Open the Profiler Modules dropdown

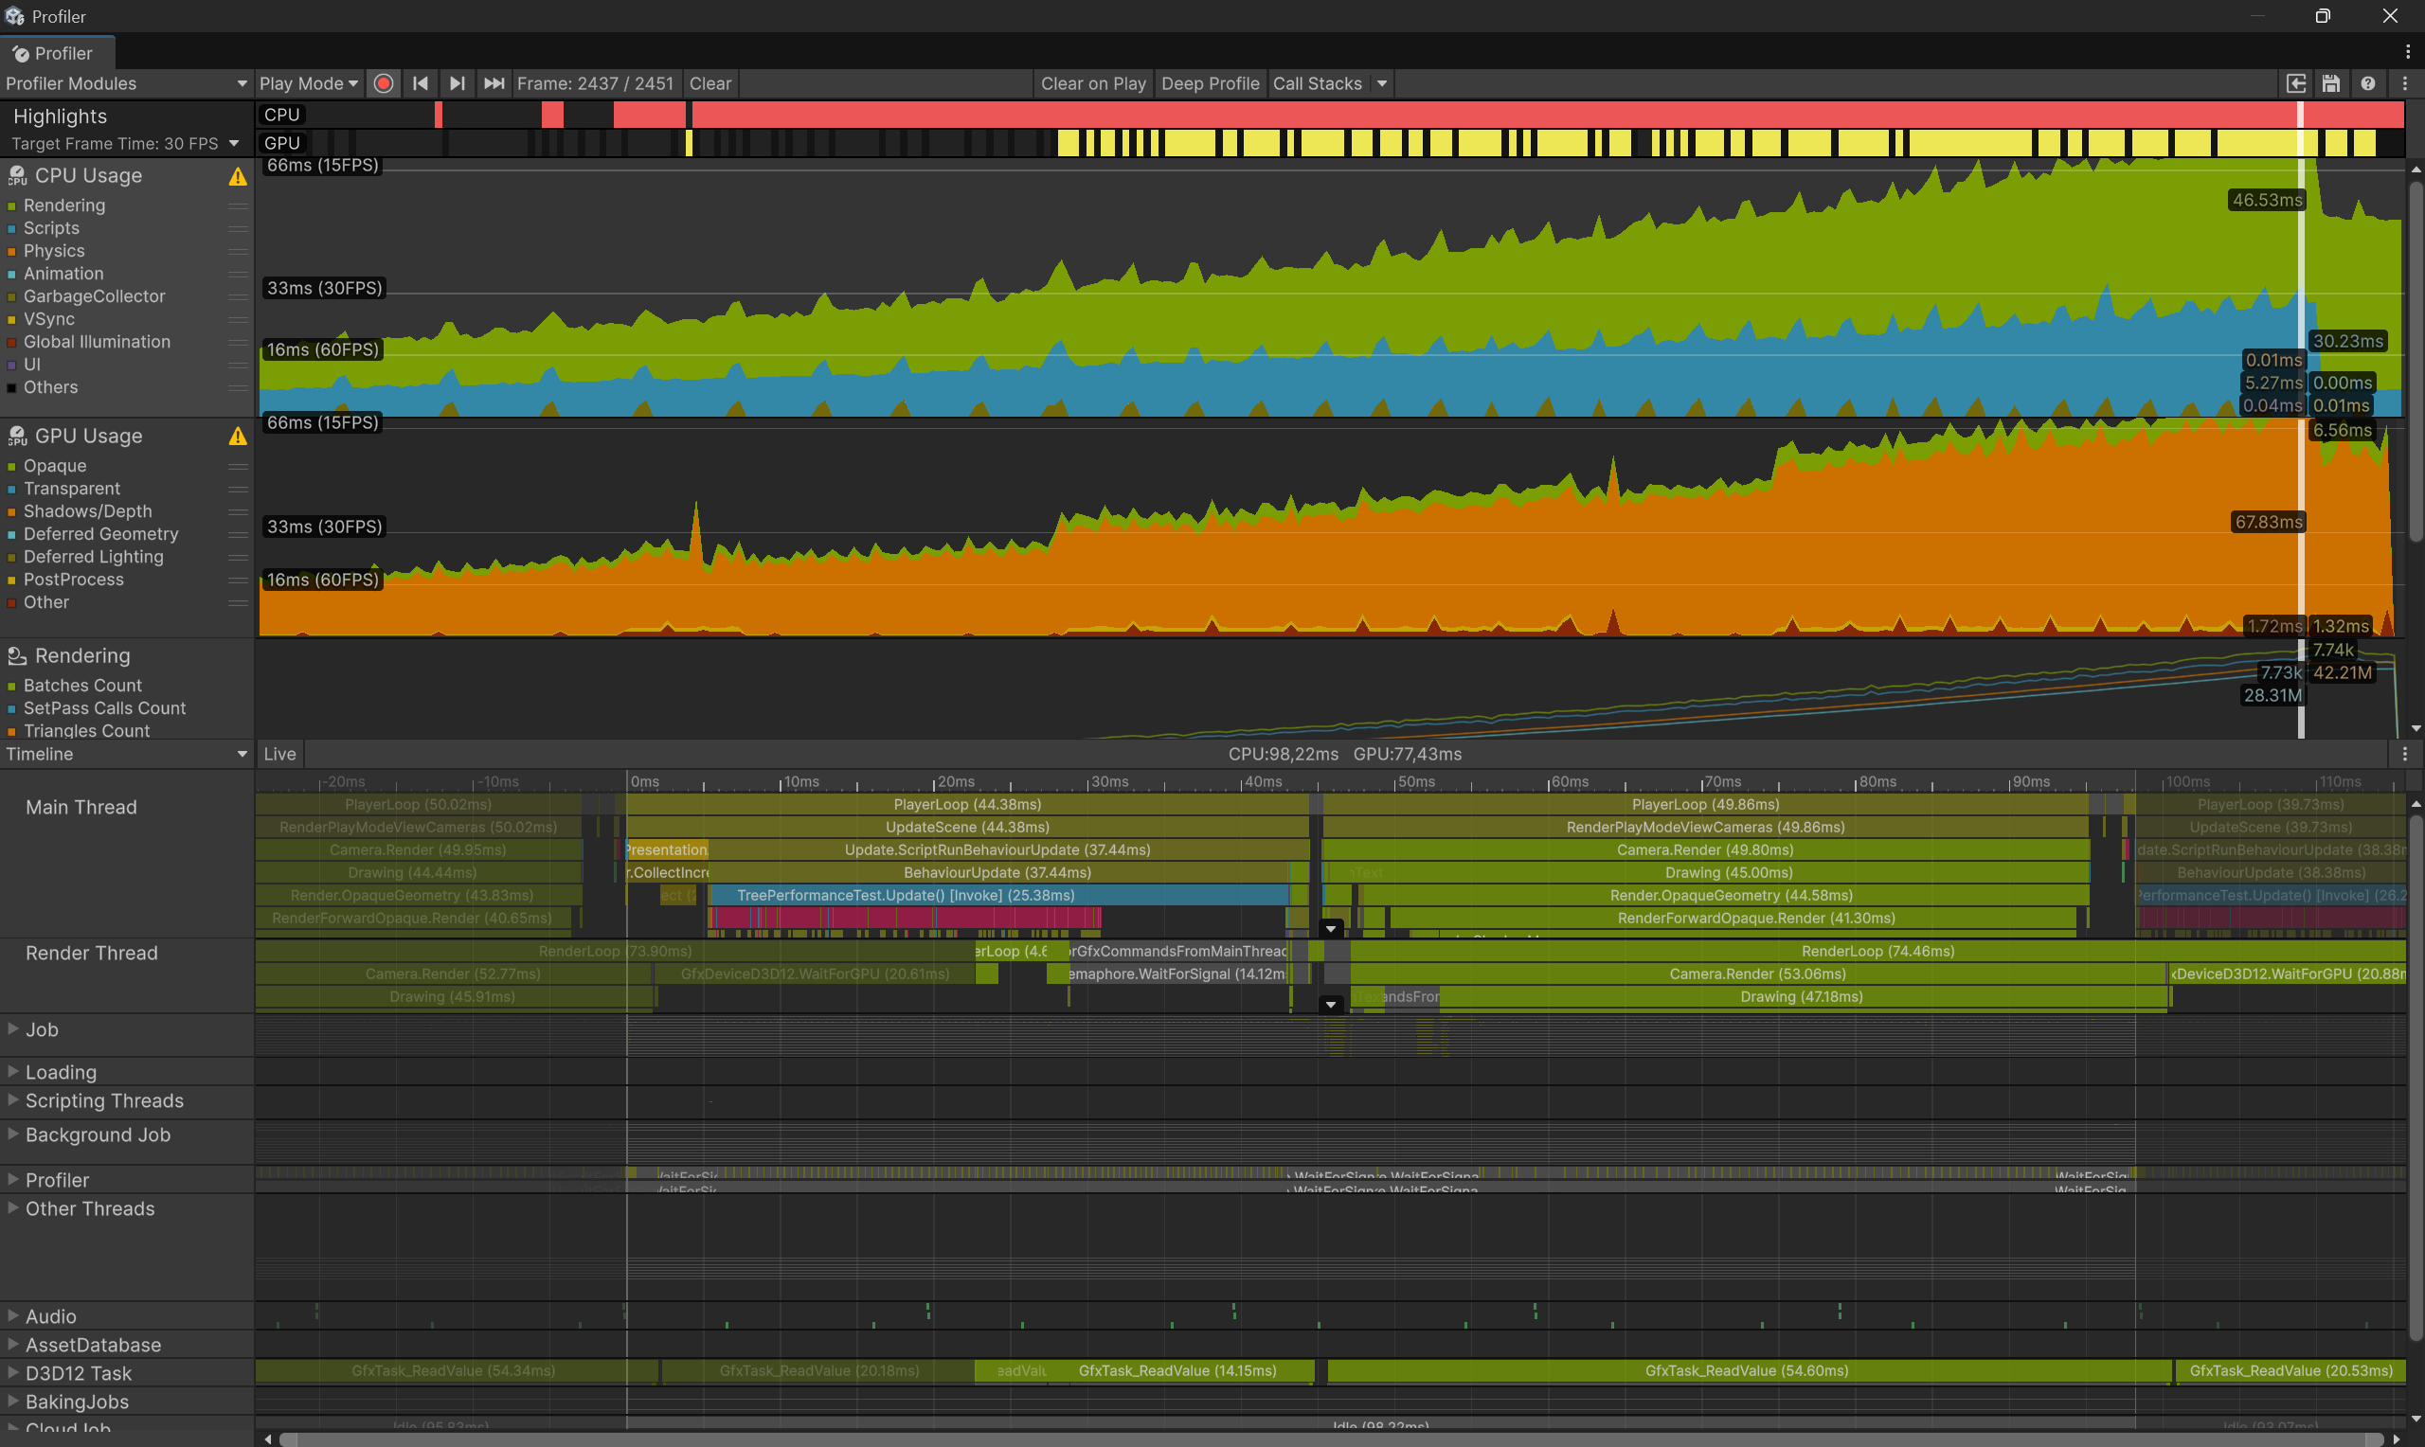click(x=125, y=84)
